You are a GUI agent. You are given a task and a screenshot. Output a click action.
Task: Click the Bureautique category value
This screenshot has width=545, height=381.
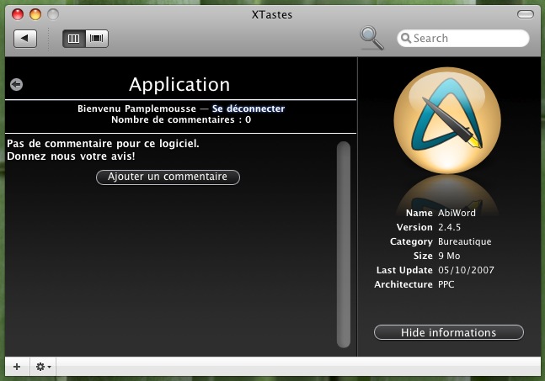[x=465, y=241]
